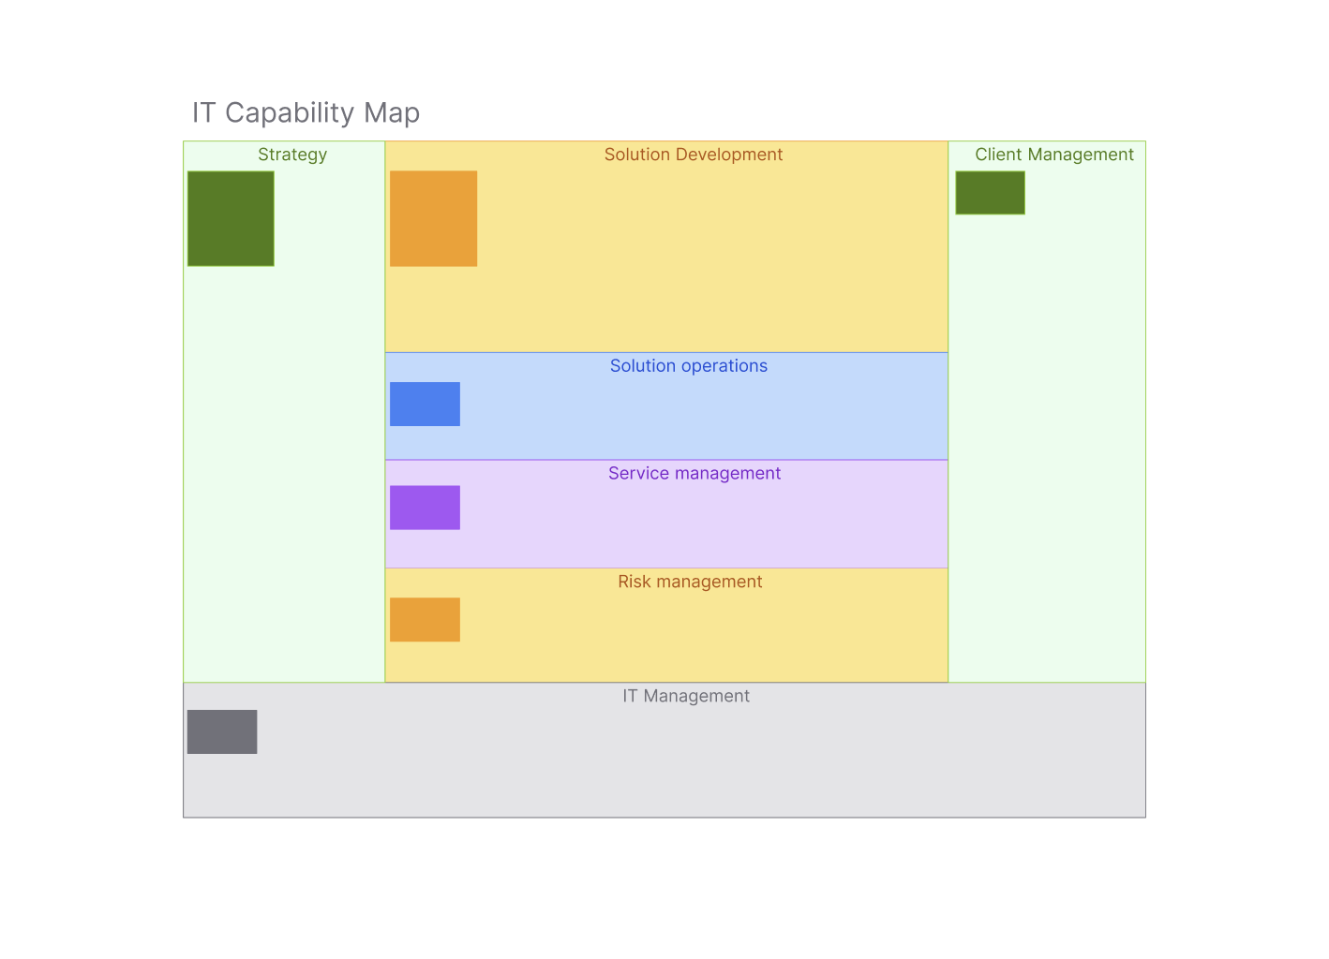Click the IT Capability Map title
This screenshot has height=959, width=1329.
coord(306,112)
